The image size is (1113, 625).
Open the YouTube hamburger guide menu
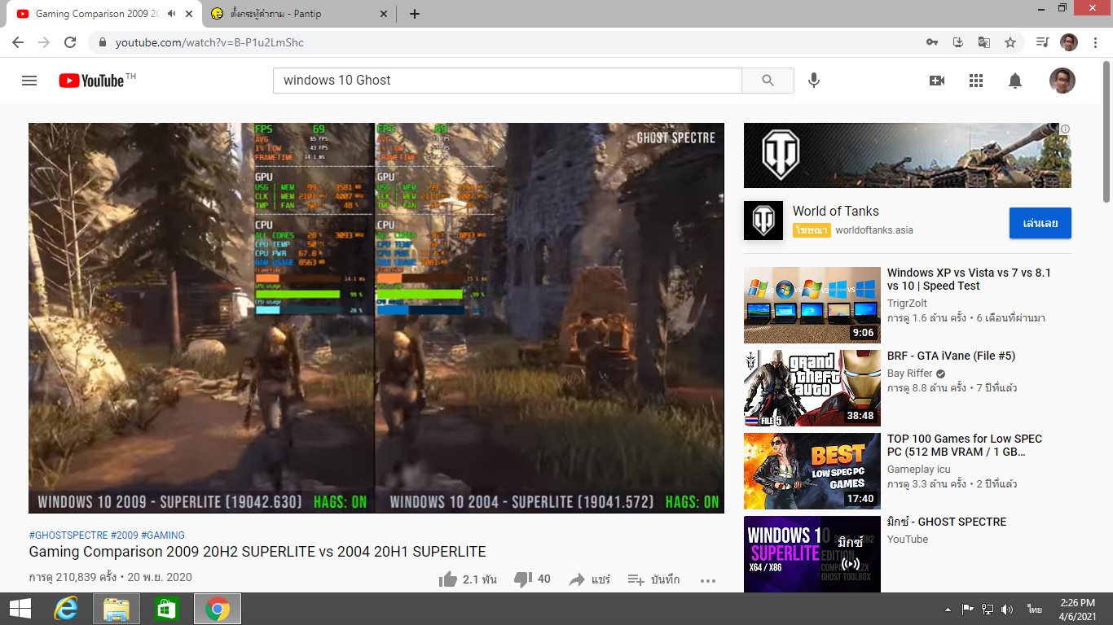click(29, 81)
